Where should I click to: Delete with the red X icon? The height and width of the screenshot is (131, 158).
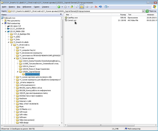pyautogui.click(x=96, y=7)
